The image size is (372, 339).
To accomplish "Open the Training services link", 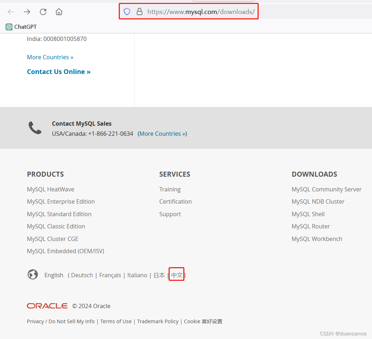I will click(x=170, y=189).
